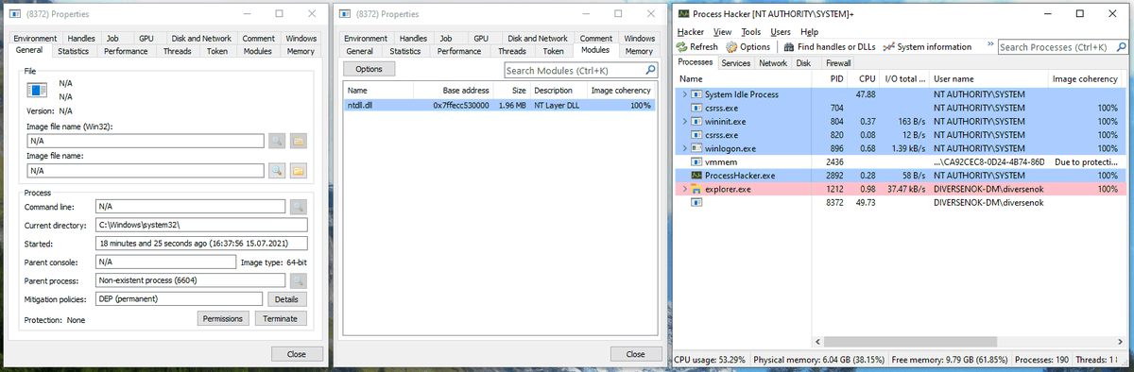Click folder icon beside the lower Image file name field

pyautogui.click(x=299, y=171)
